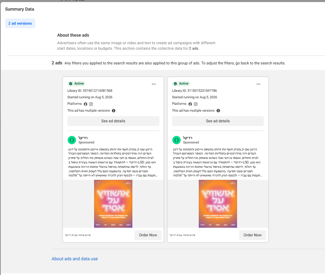Show multiple versions info on ad 3118315231697786
Viewport: 325px width, 275px height.
coord(218,111)
